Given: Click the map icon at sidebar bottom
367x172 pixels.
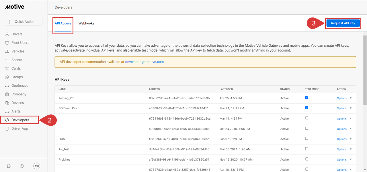Looking at the screenshot, I should (9, 166).
